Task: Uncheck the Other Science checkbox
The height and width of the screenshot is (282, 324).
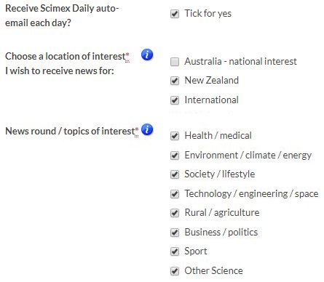Action: pyautogui.click(x=175, y=271)
